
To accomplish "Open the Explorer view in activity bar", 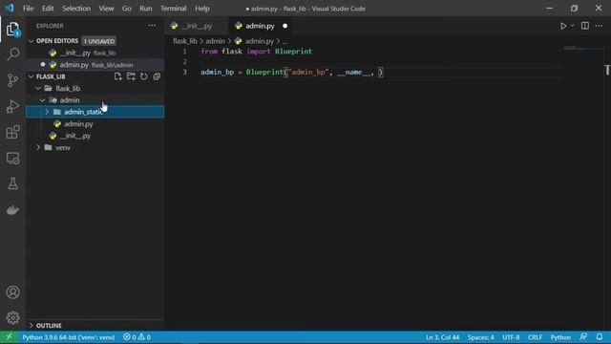I will [x=12, y=30].
